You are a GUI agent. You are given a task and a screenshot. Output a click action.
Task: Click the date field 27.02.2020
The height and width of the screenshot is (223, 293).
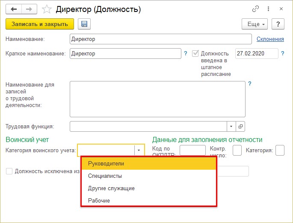click(257, 53)
